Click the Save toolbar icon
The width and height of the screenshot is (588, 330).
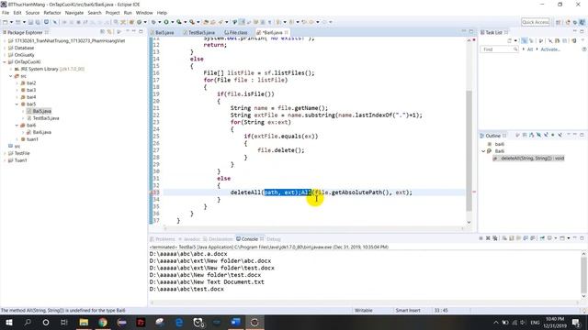(x=30, y=22)
